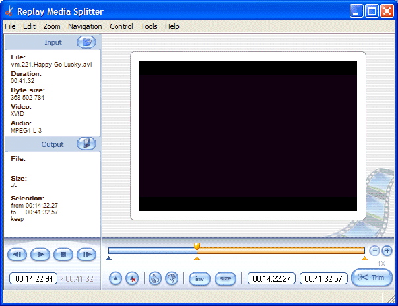Viewport: 398px width, 306px height.
Task: Click byte size value 368 502 784
Action: 28,98
